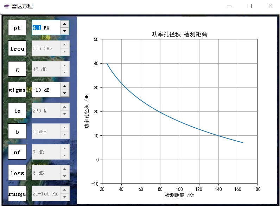Click the y-axis label 功率孔径积 /dB

point(87,111)
